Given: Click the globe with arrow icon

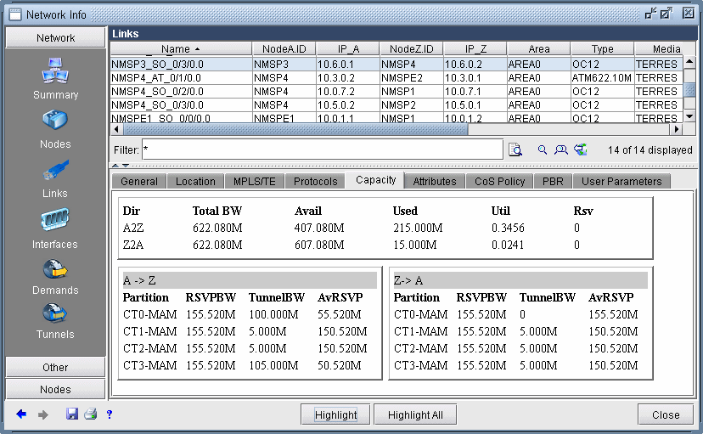Looking at the screenshot, I should point(581,149).
